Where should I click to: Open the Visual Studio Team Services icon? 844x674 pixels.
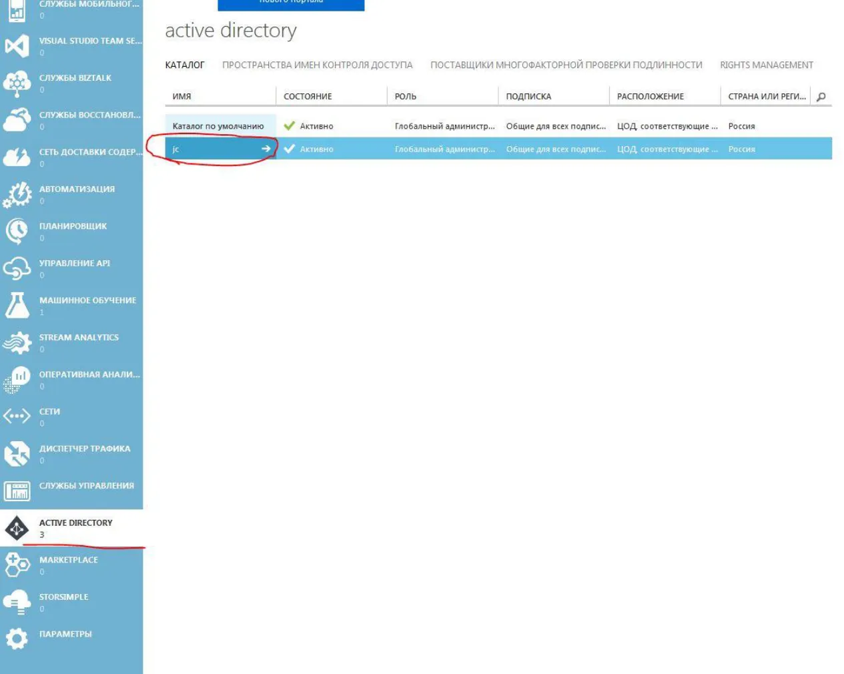(x=17, y=46)
